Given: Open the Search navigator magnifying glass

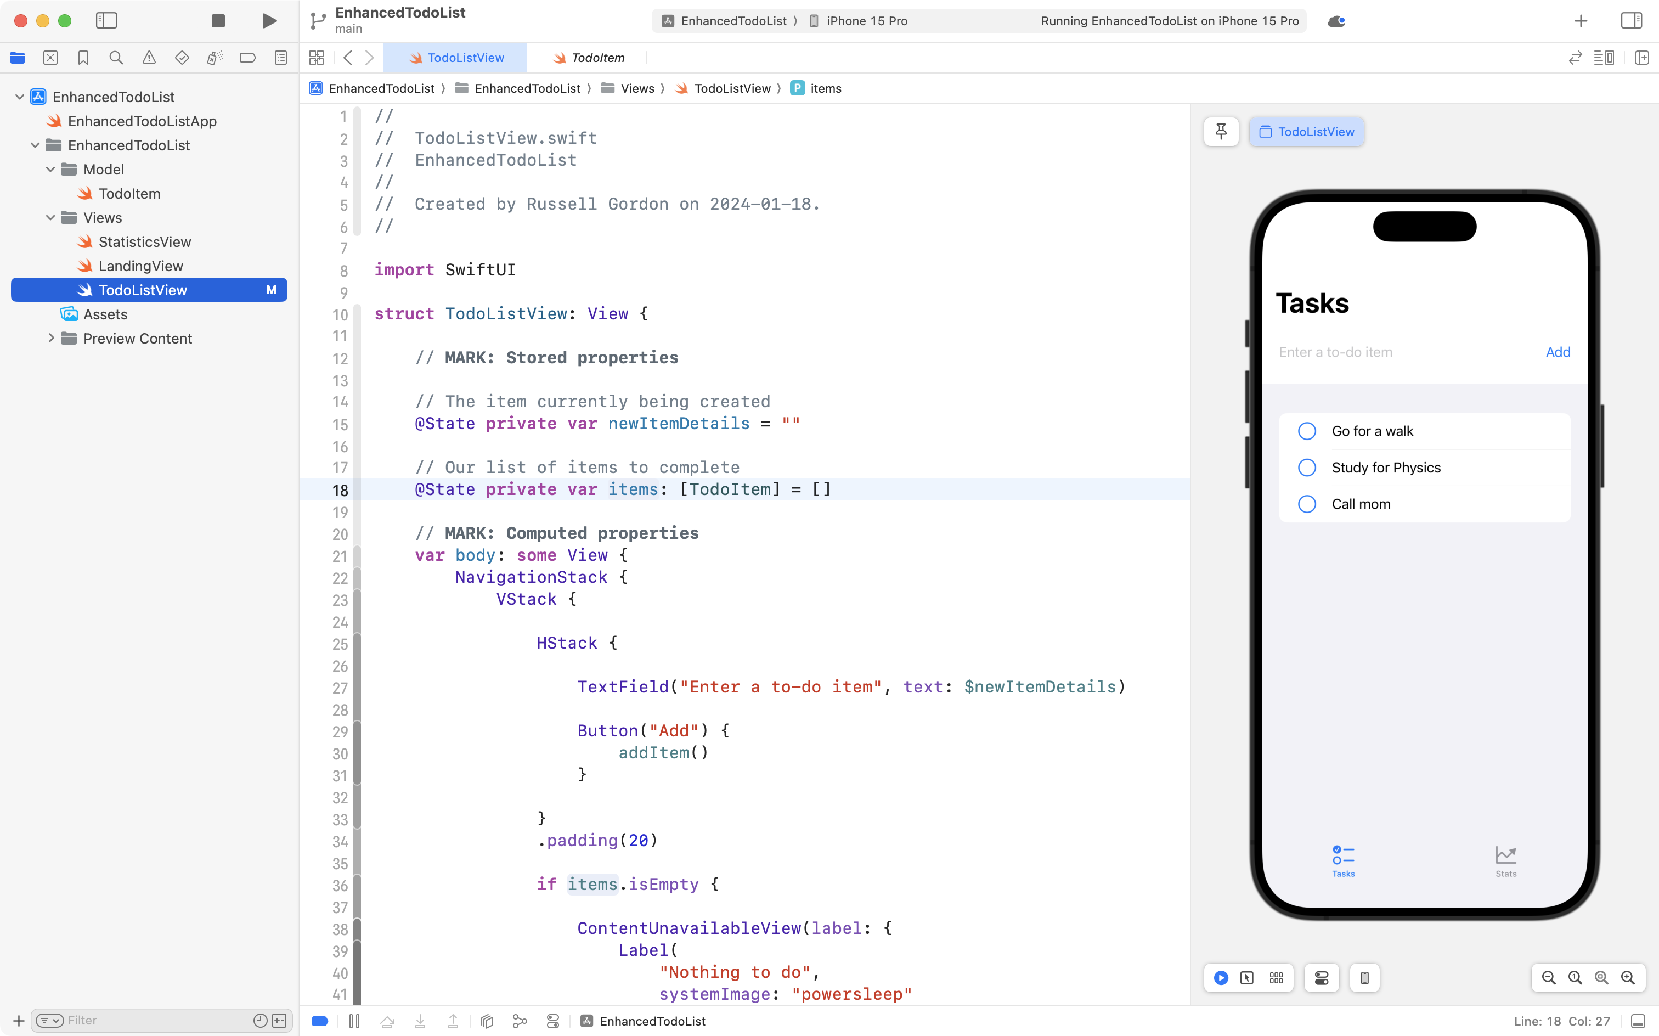Looking at the screenshot, I should click(x=116, y=58).
